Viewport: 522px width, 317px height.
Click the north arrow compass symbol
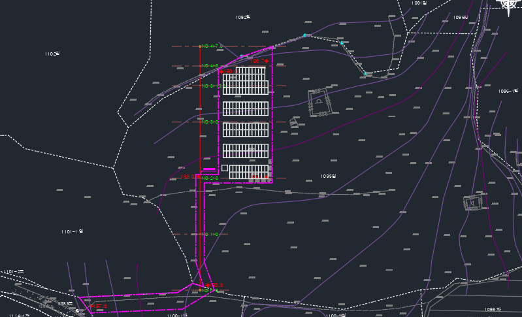[x=510, y=5]
